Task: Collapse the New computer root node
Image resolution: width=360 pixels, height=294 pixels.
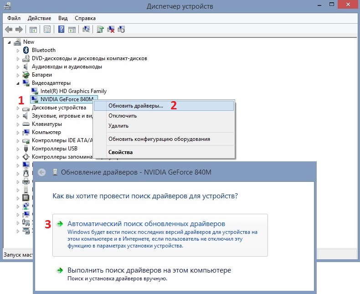Action: [x=9, y=42]
